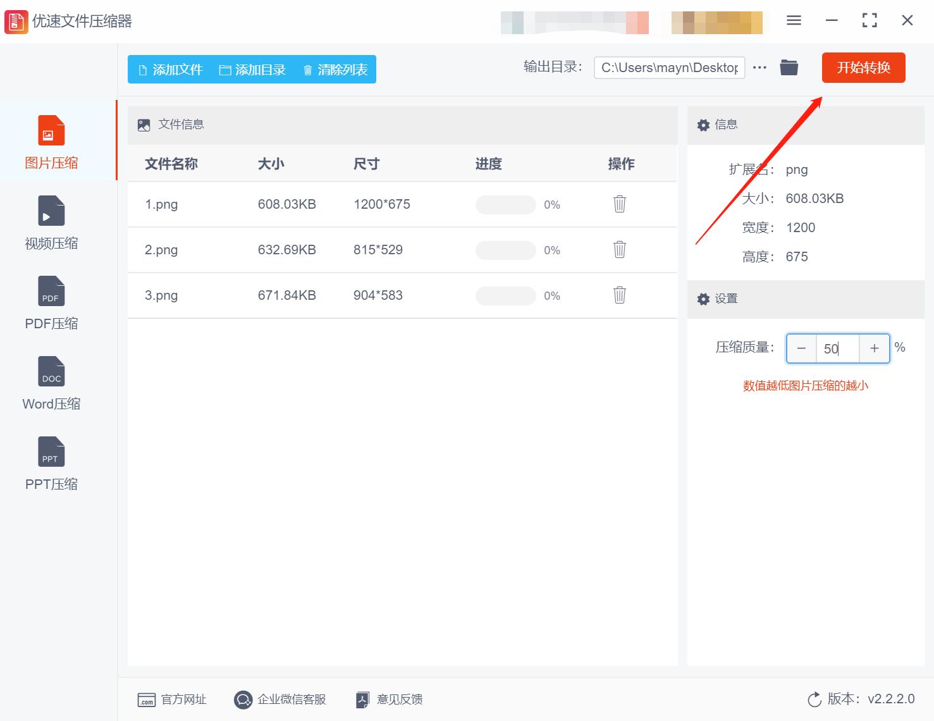
Task: Open the output folder browser icon
Action: click(x=789, y=66)
